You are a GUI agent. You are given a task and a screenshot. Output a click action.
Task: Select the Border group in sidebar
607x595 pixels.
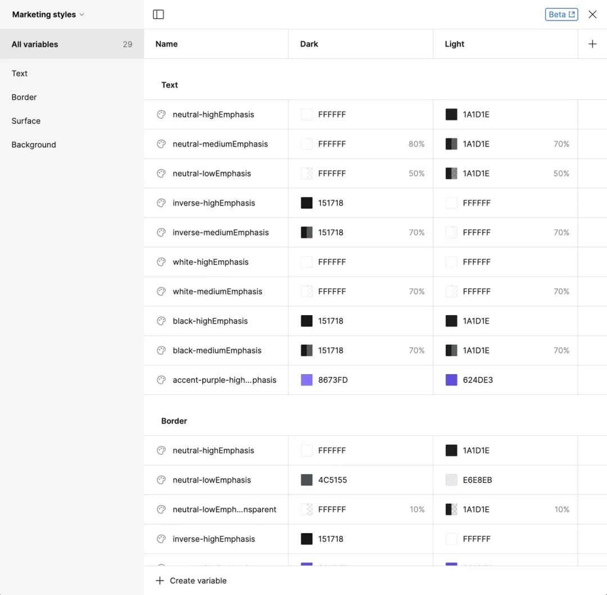pos(24,97)
